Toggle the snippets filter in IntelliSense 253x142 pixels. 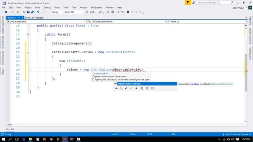click(153, 88)
